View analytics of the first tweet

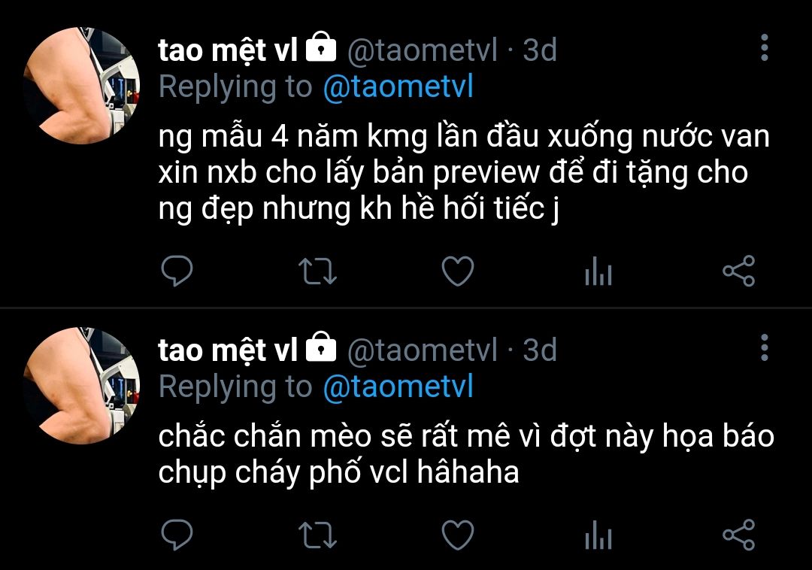click(598, 271)
